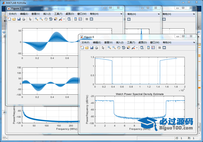Open 插入(I) menu in Figure 1
Viewport: 203px width, 142px height.
pyautogui.click(x=47, y=14)
